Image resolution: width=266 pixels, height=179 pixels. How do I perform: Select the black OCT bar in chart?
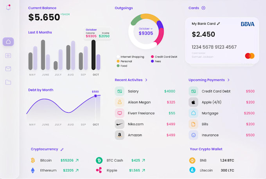pyautogui.click(x=93, y=55)
